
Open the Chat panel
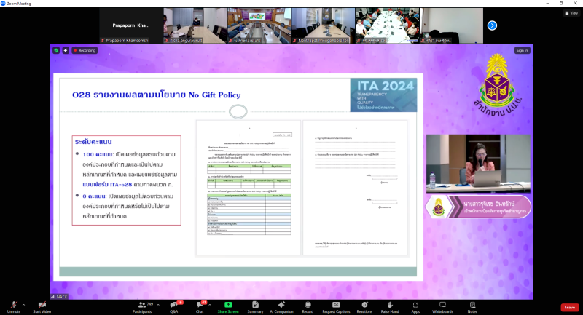coord(199,306)
